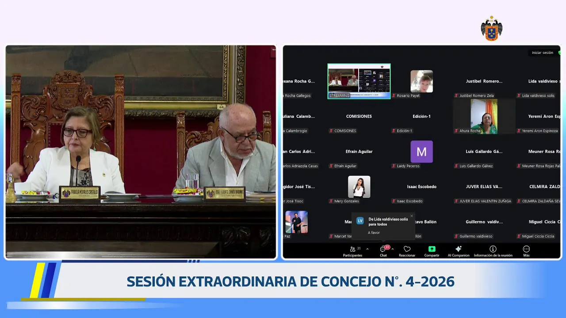Click the 'A favor' chat message

[374, 233]
